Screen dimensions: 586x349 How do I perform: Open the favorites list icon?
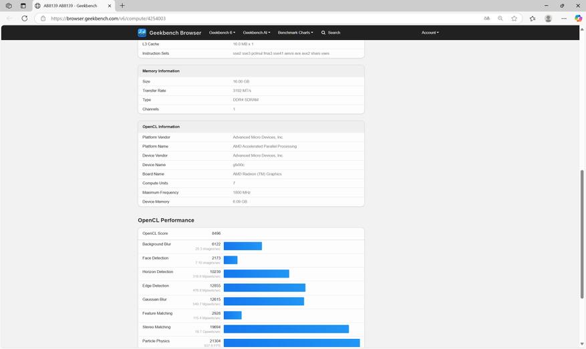pyautogui.click(x=533, y=18)
